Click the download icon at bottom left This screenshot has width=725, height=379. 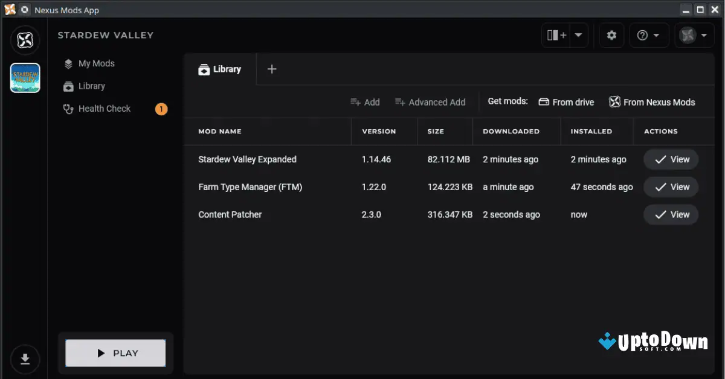(x=25, y=359)
